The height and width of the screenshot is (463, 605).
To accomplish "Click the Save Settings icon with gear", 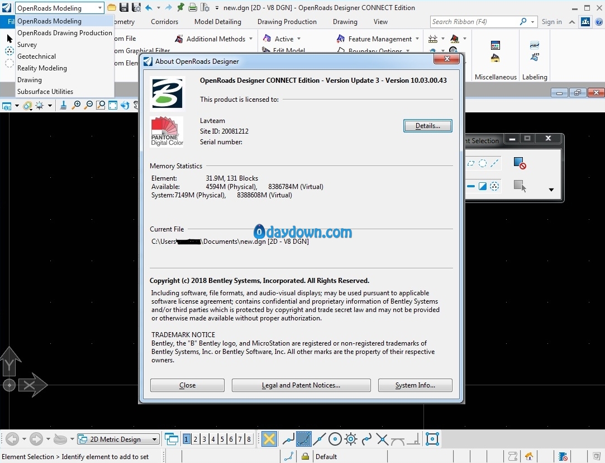I will [136, 7].
